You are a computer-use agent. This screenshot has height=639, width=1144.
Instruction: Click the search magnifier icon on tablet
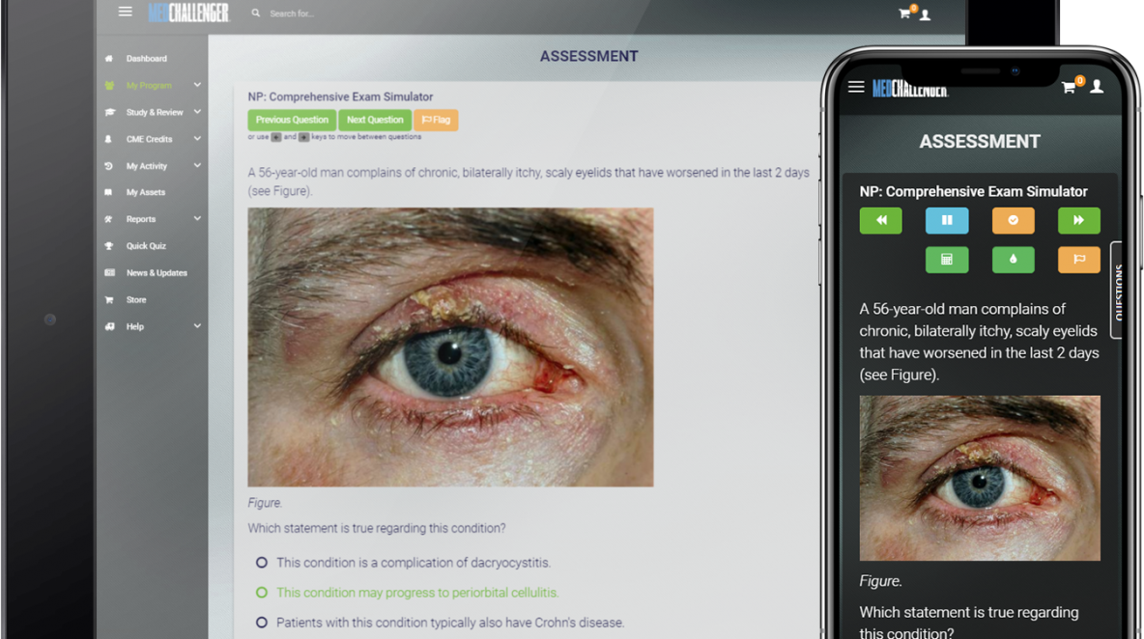coord(255,14)
